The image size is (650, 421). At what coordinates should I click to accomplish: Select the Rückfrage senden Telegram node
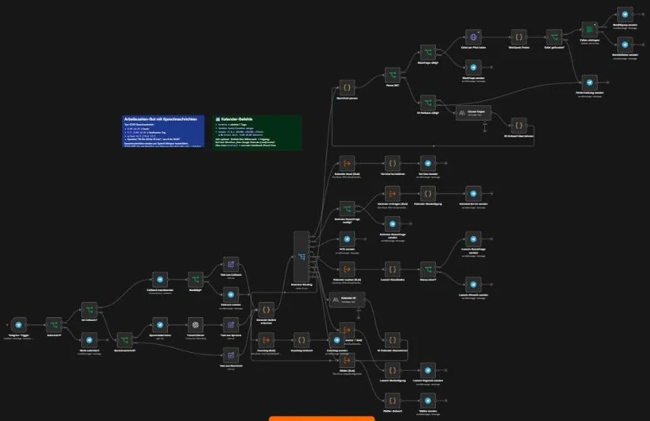coord(474,68)
